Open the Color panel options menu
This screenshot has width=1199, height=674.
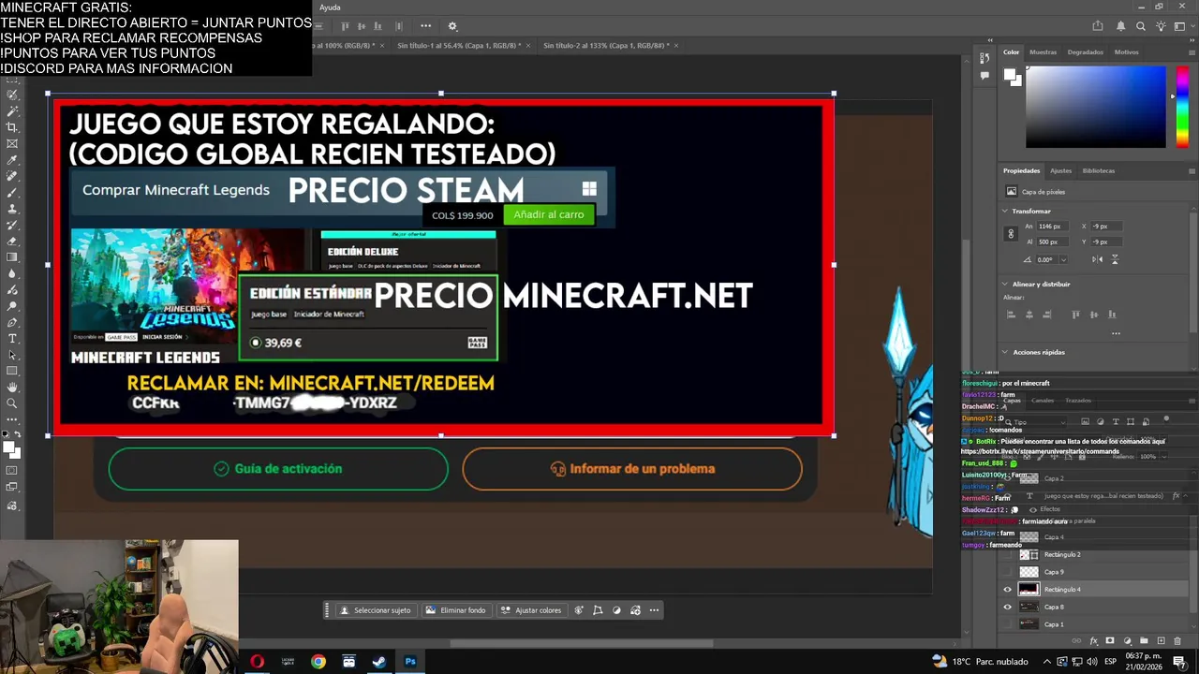pyautogui.click(x=1192, y=52)
